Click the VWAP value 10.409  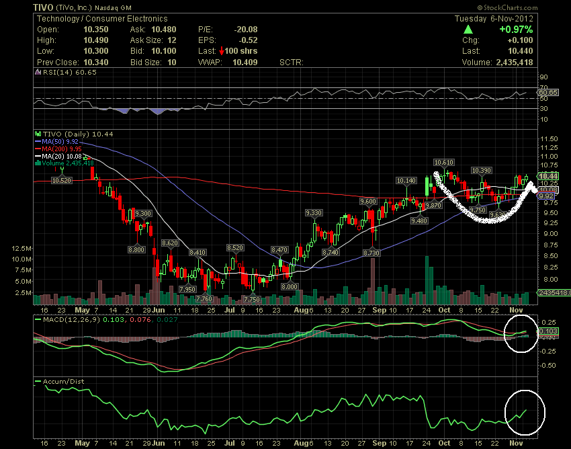[245, 63]
